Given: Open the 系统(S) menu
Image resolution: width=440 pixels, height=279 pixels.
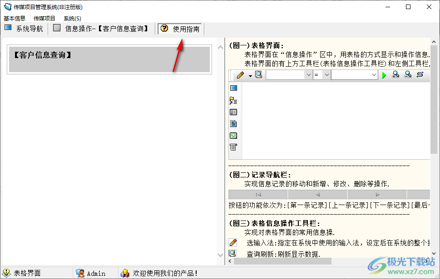Looking at the screenshot, I should tap(72, 19).
